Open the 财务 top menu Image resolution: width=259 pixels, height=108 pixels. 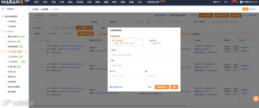(114, 2)
